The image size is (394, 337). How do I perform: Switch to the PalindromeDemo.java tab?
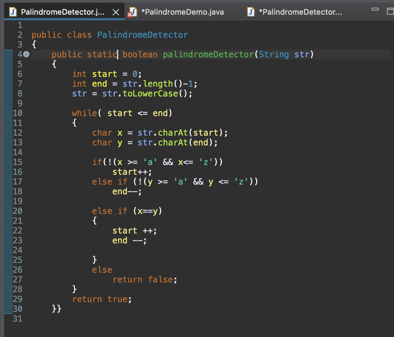[182, 12]
